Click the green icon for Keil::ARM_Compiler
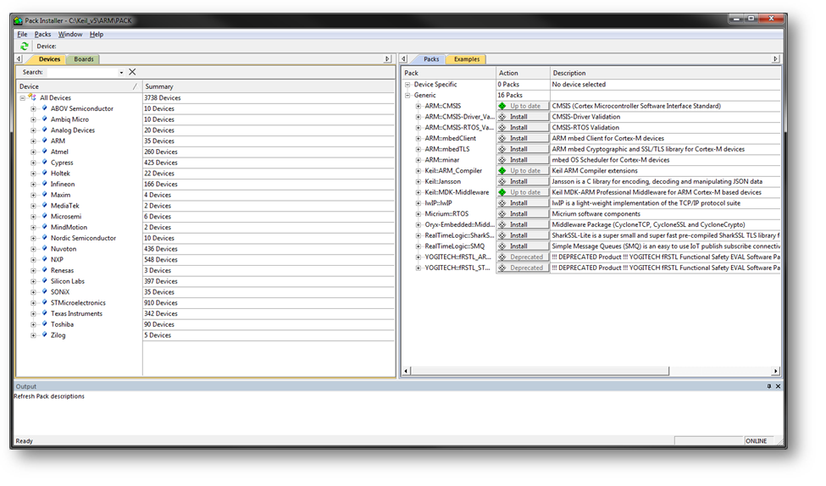 click(502, 170)
